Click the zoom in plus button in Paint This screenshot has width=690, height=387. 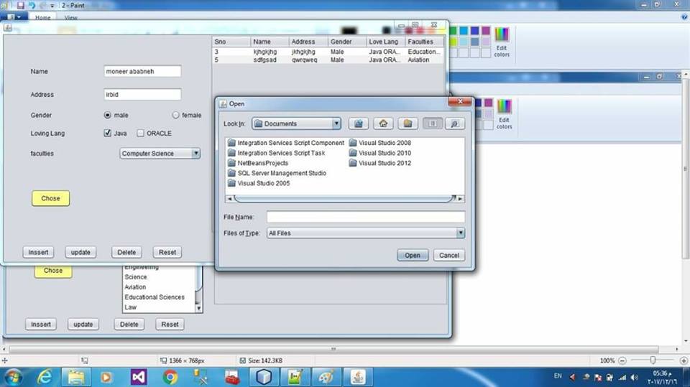tap(684, 360)
